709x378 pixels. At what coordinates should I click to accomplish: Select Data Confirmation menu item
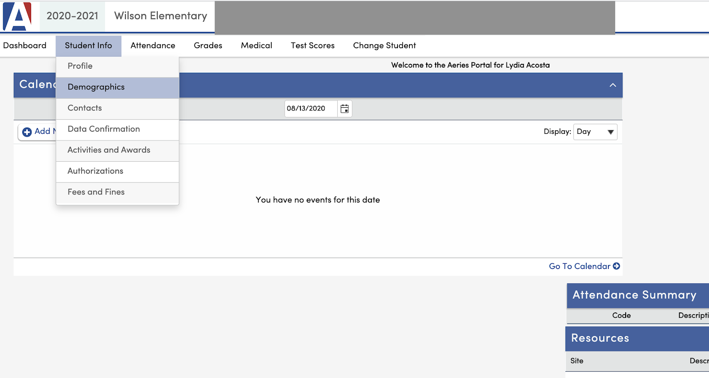tap(104, 129)
